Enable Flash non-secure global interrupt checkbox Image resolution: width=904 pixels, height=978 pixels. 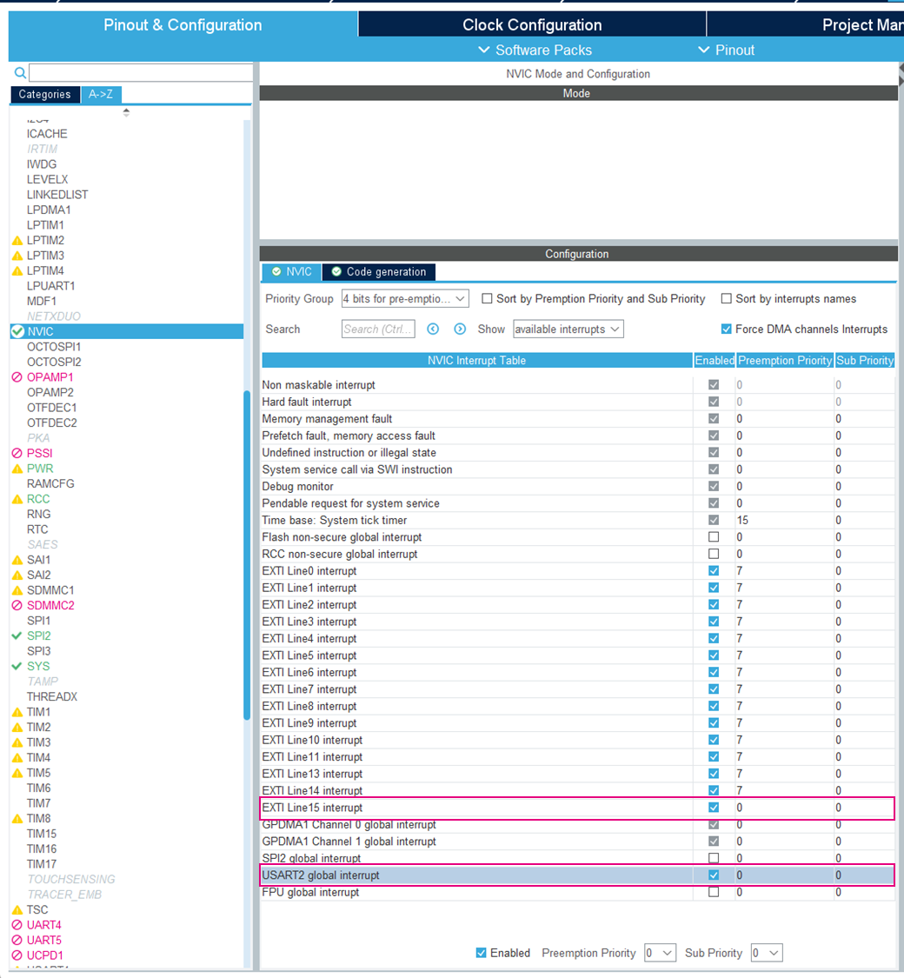coord(714,536)
